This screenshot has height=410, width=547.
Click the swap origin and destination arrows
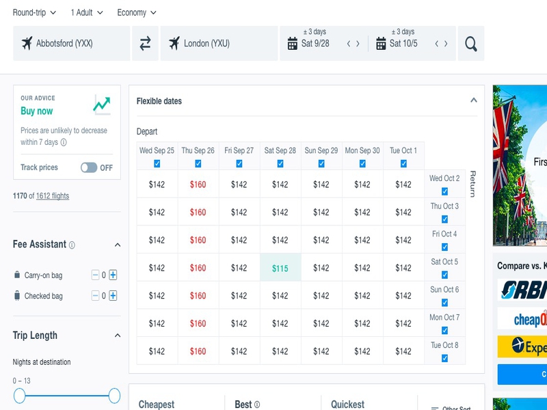[145, 44]
